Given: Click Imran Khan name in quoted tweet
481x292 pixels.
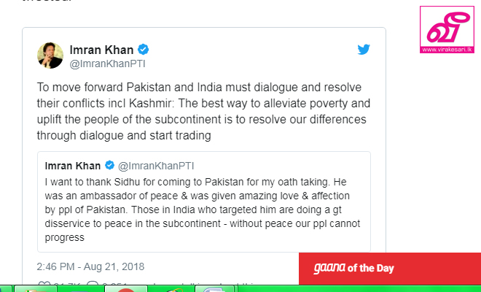Looking at the screenshot, I should click(73, 166).
